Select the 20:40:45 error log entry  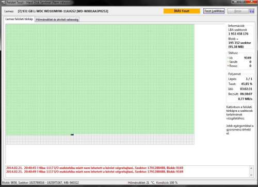pyautogui.click(x=95, y=168)
